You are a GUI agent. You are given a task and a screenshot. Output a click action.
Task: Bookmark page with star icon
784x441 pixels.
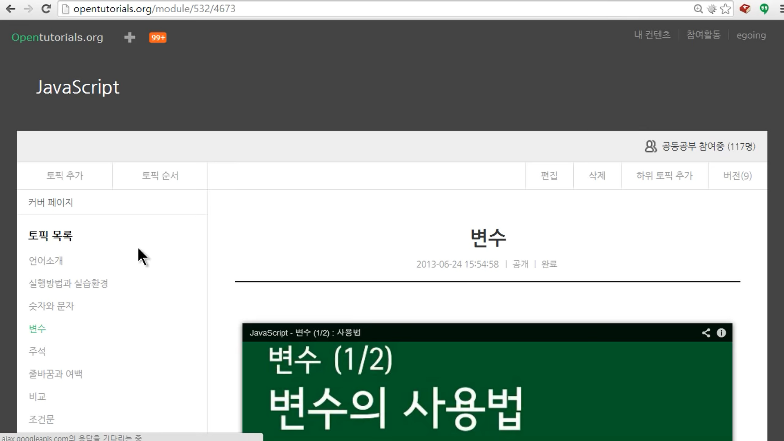pos(726,9)
